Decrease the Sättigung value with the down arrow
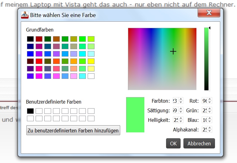This screenshot has height=163, width=237. pyautogui.click(x=181, y=112)
